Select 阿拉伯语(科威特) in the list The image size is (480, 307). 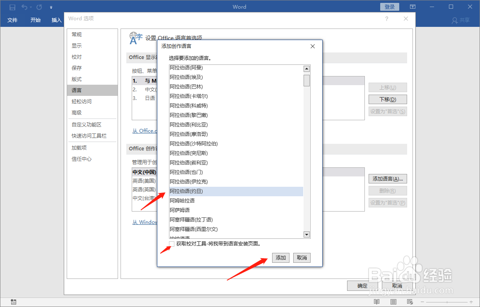click(x=236, y=105)
